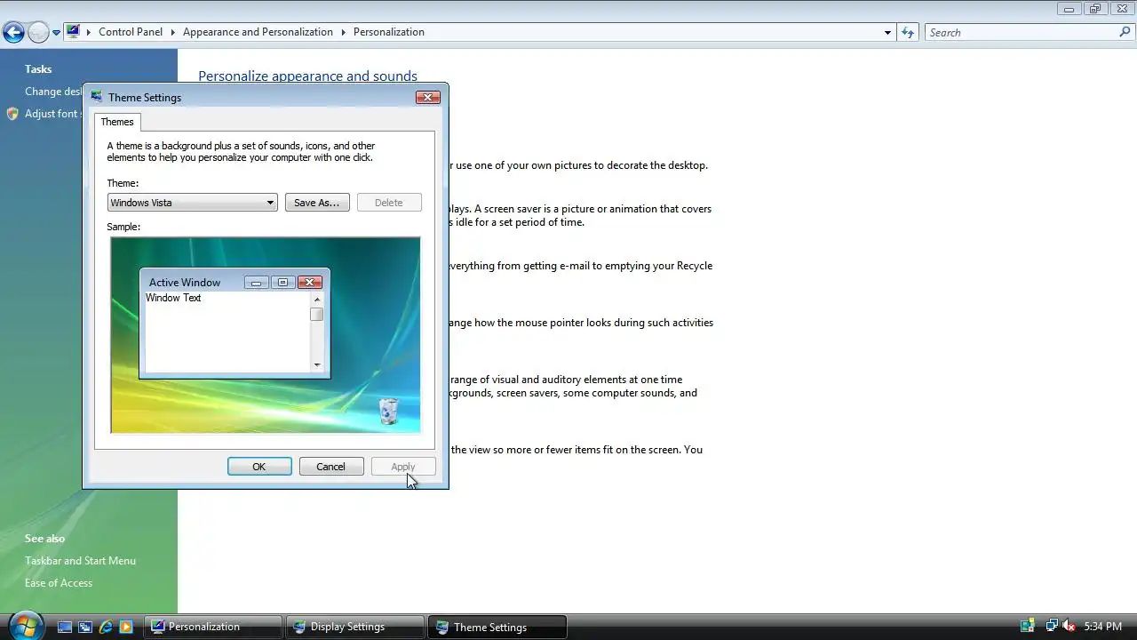The image size is (1137, 640).
Task: Click the greyed Apply button
Action: pos(403,467)
